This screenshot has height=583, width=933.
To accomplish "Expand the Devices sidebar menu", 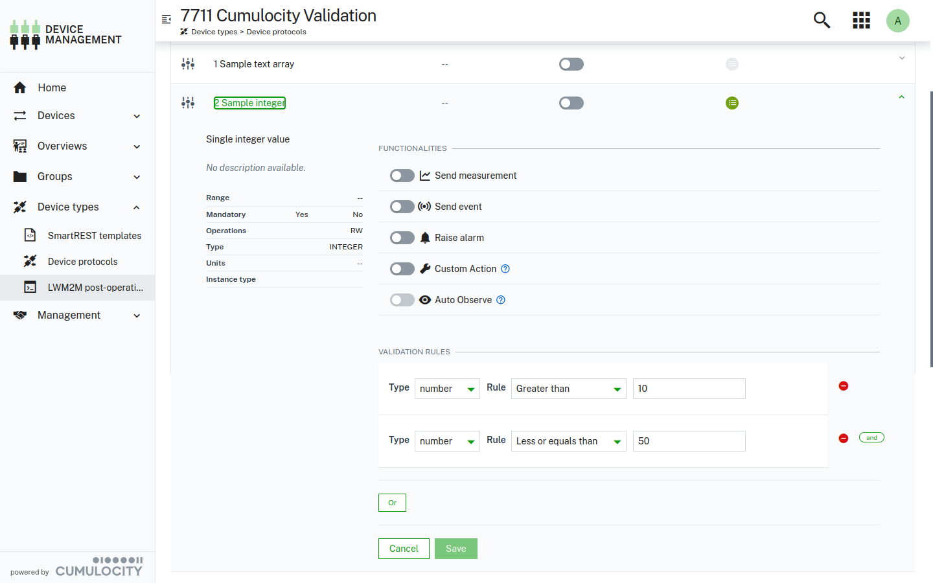I will pos(55,115).
